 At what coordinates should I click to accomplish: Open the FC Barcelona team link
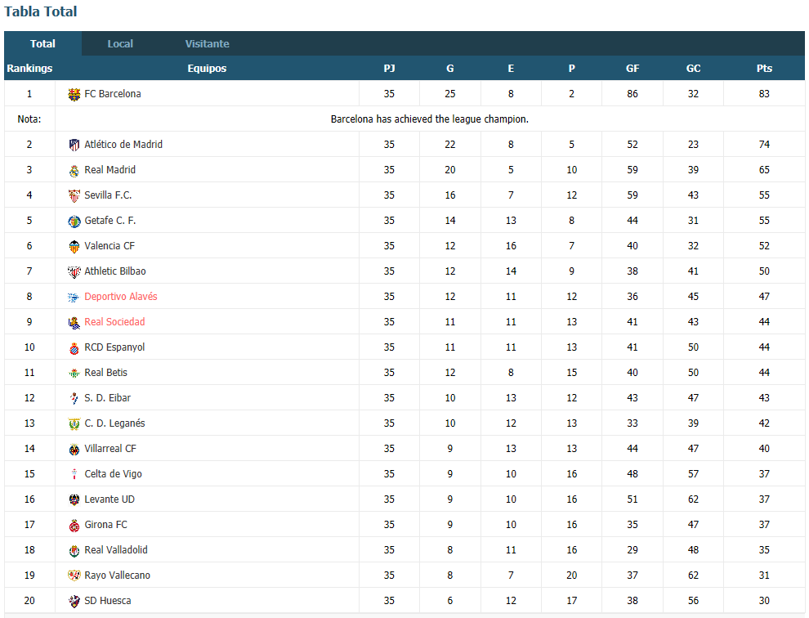pyautogui.click(x=113, y=93)
